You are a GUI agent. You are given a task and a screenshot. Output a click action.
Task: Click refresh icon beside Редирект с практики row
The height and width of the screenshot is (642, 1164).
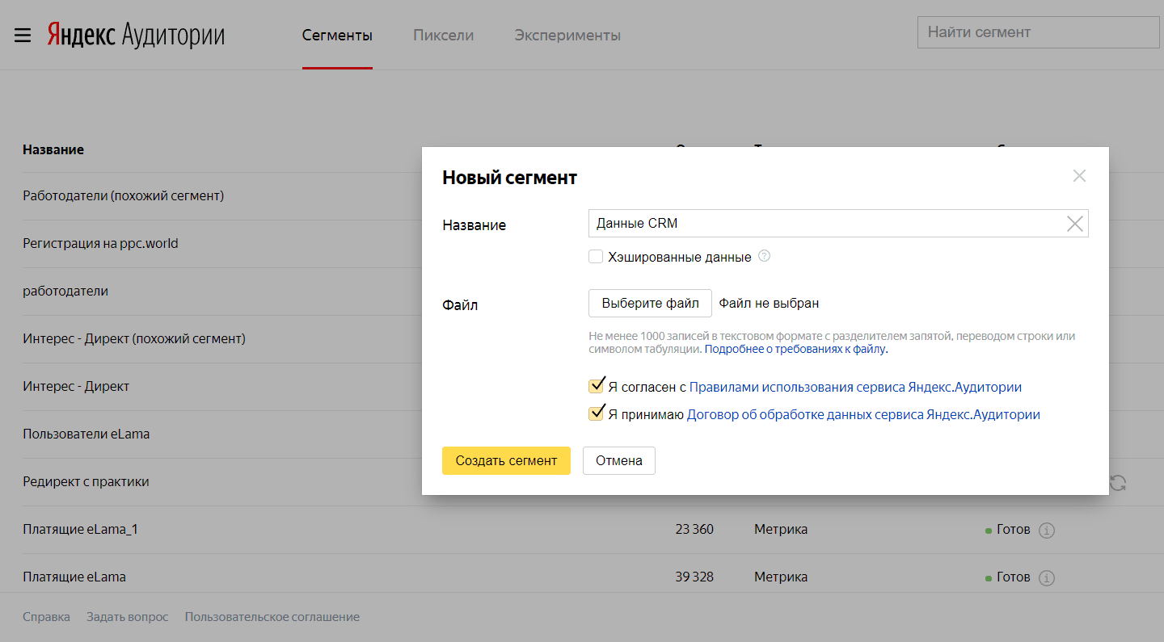click(1118, 483)
